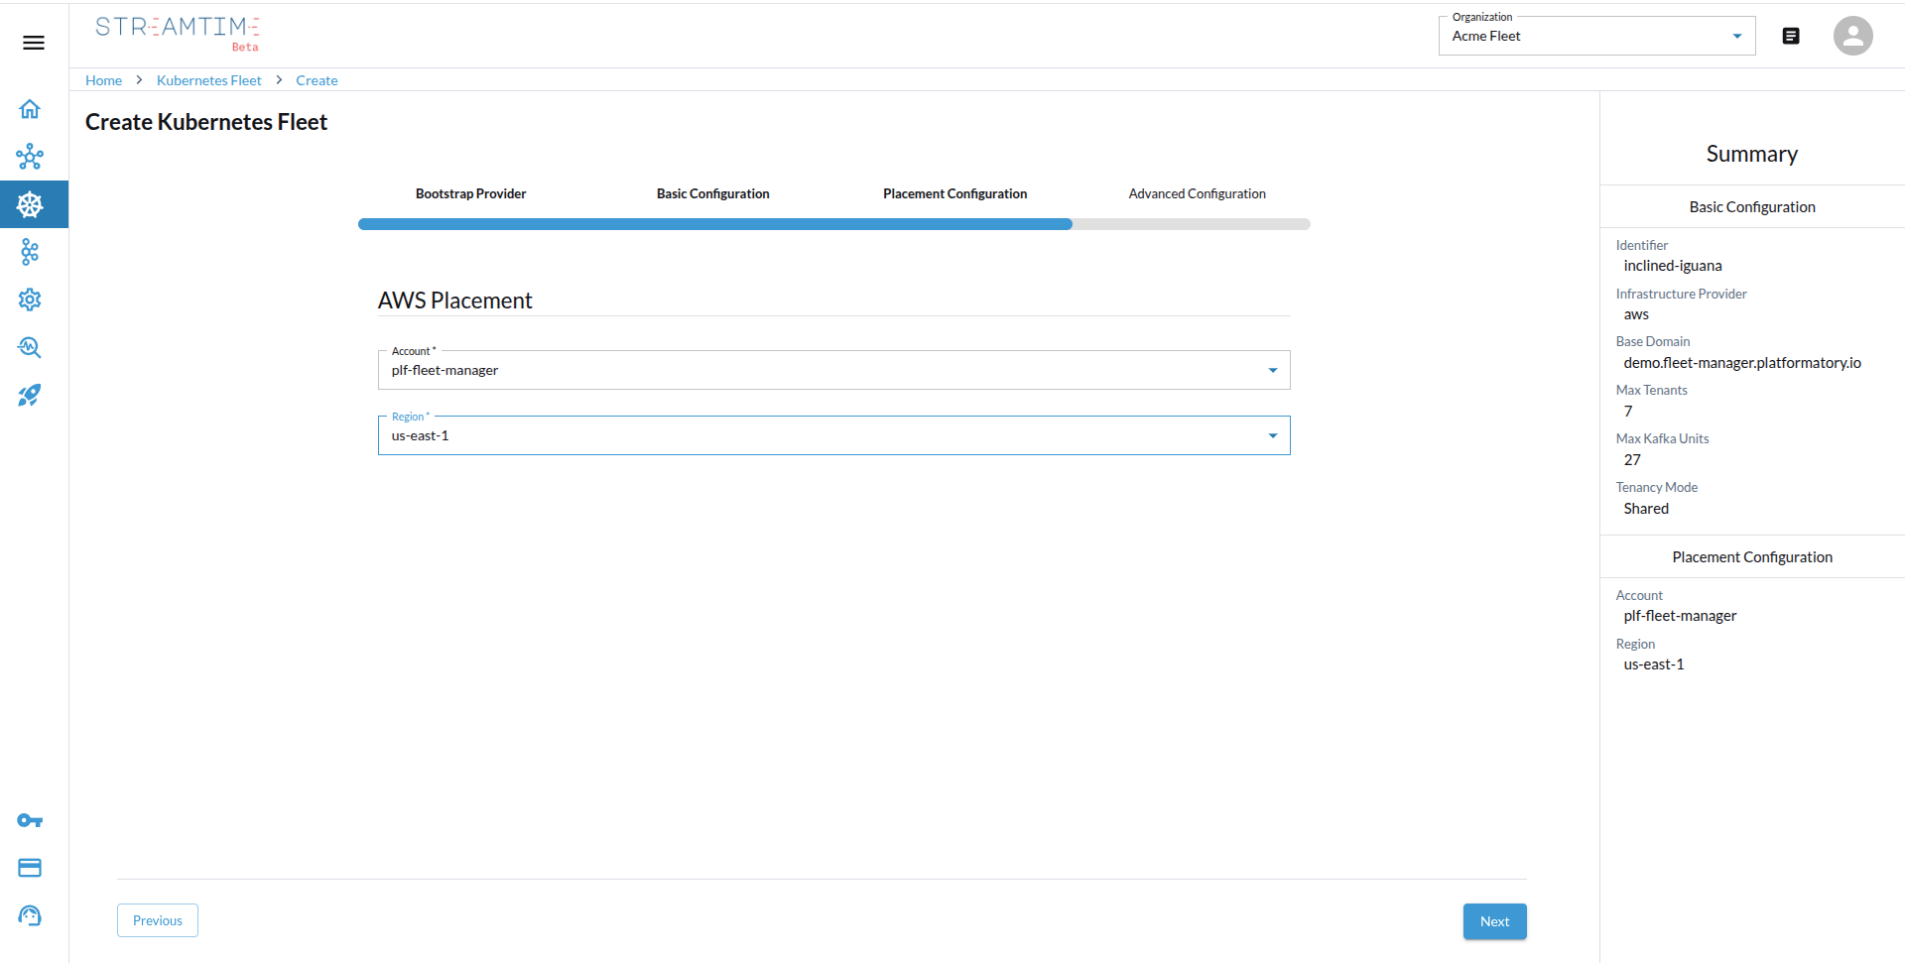Image resolution: width=1905 pixels, height=963 pixels.
Task: Click the AWS Placement heading
Action: coord(454,301)
